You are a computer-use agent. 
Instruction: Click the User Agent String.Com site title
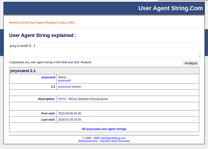click(171, 8)
